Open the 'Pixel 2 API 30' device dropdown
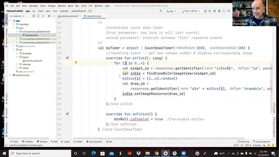The image size is (279, 157). coord(191,11)
